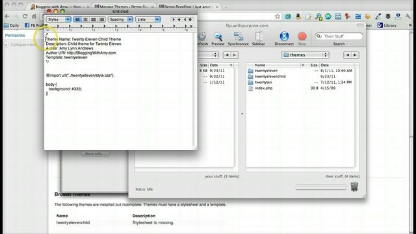Click the Their Stuff search field

coord(339,36)
